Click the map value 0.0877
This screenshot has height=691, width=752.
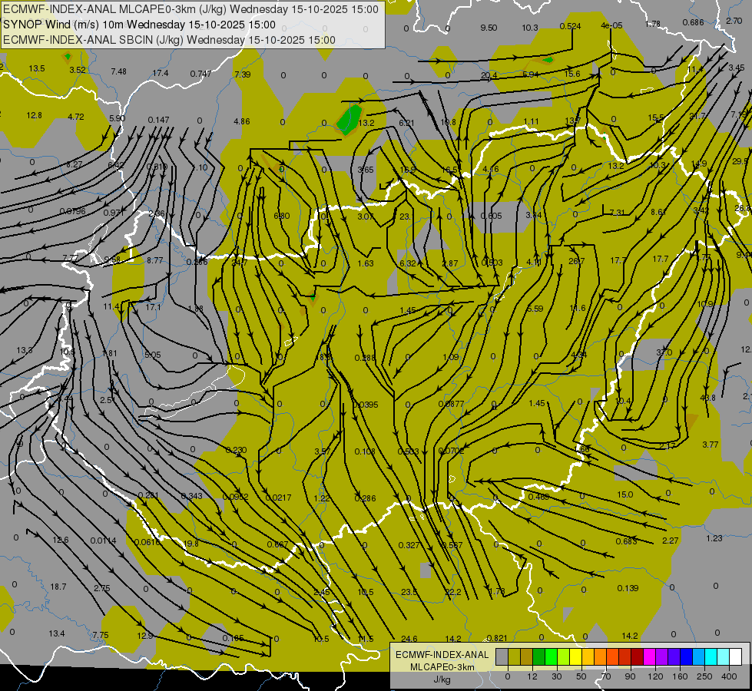click(x=451, y=404)
